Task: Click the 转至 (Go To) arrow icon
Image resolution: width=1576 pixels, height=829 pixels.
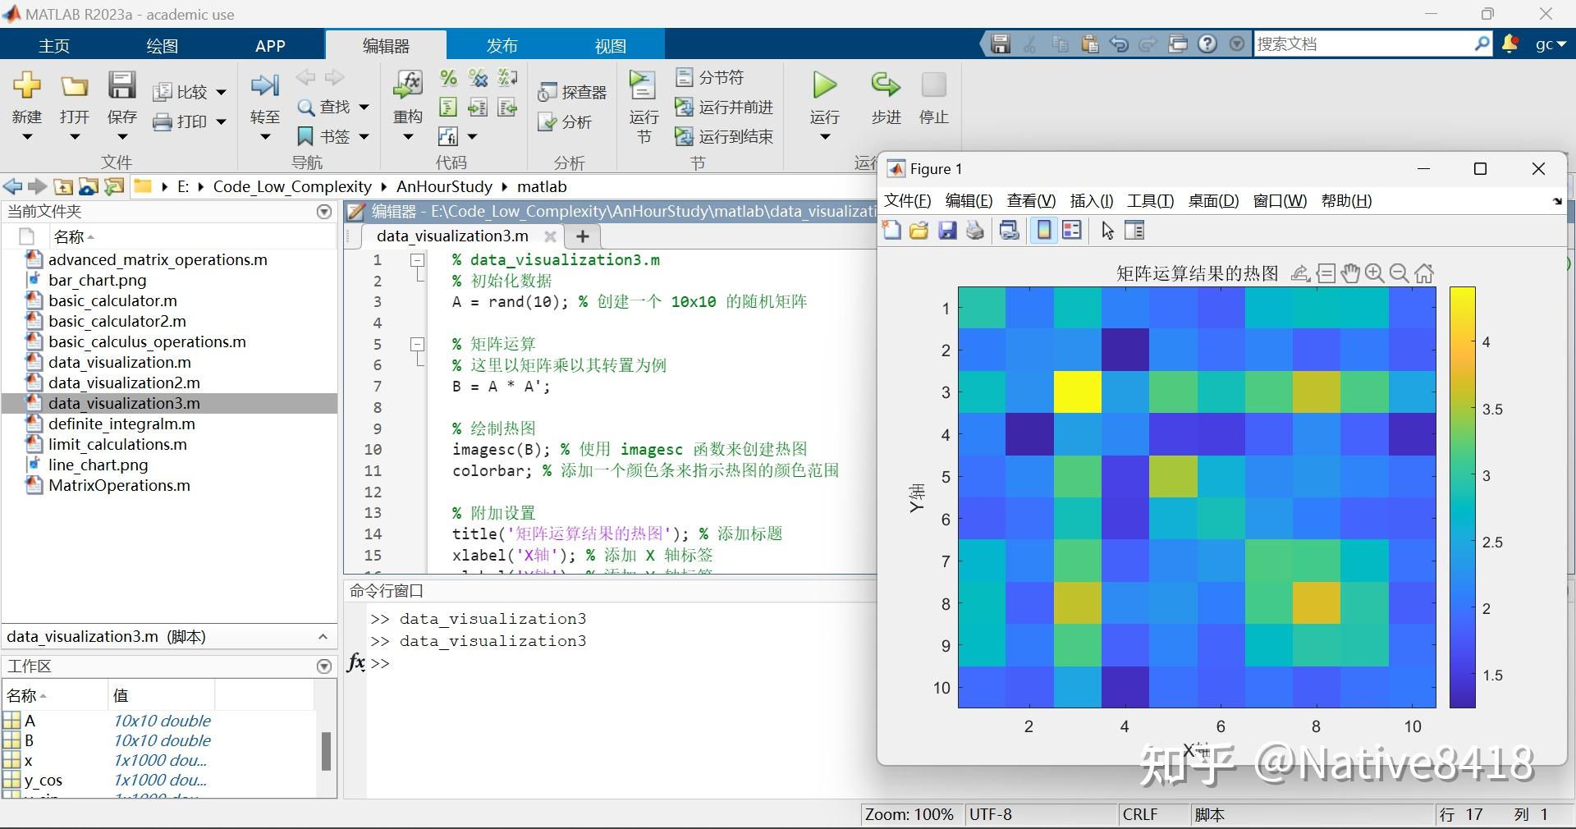Action: coord(264,85)
